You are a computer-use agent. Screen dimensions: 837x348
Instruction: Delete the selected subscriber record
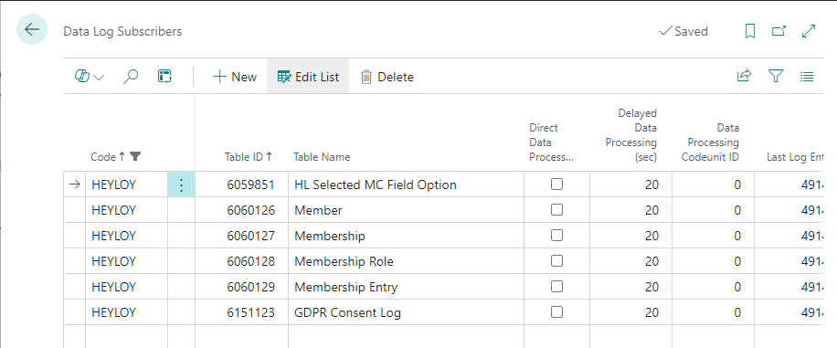387,77
